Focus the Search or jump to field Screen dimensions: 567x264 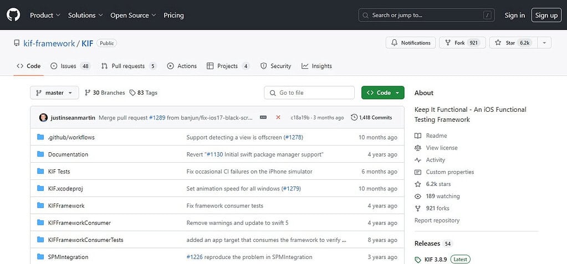pos(427,15)
